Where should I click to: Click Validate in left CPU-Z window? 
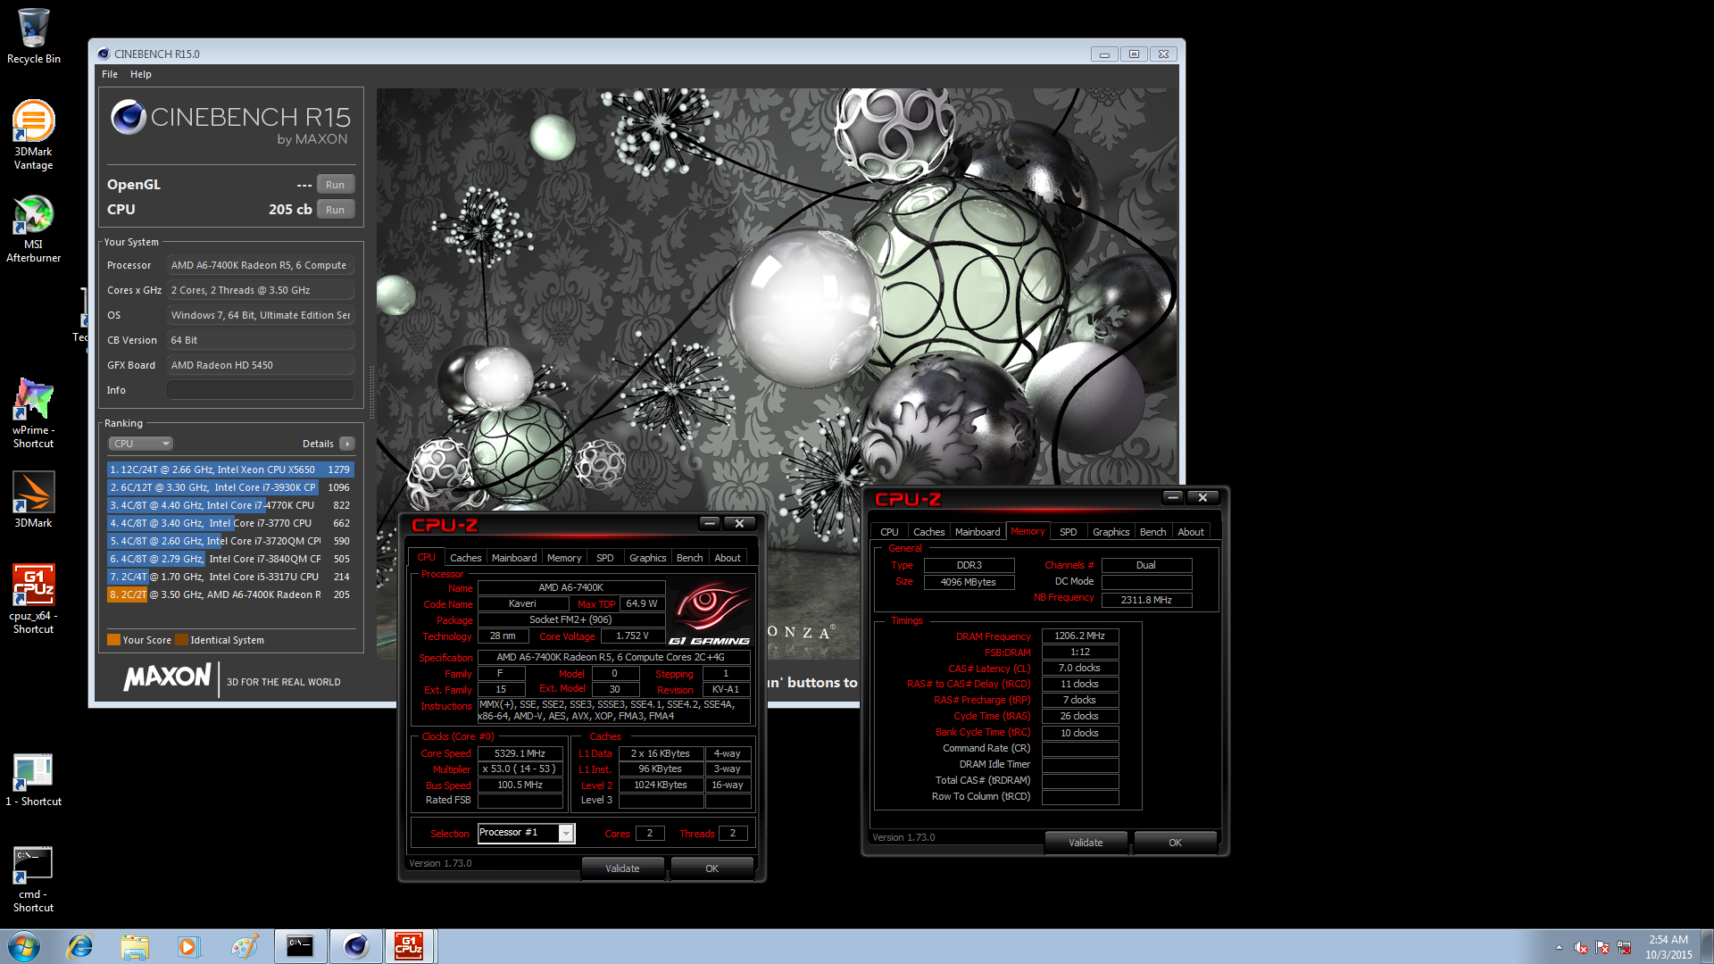pyautogui.click(x=622, y=868)
